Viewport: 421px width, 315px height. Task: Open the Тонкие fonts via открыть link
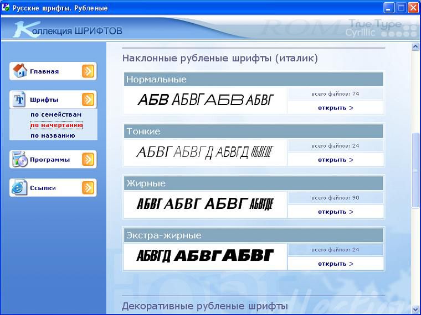(x=335, y=160)
